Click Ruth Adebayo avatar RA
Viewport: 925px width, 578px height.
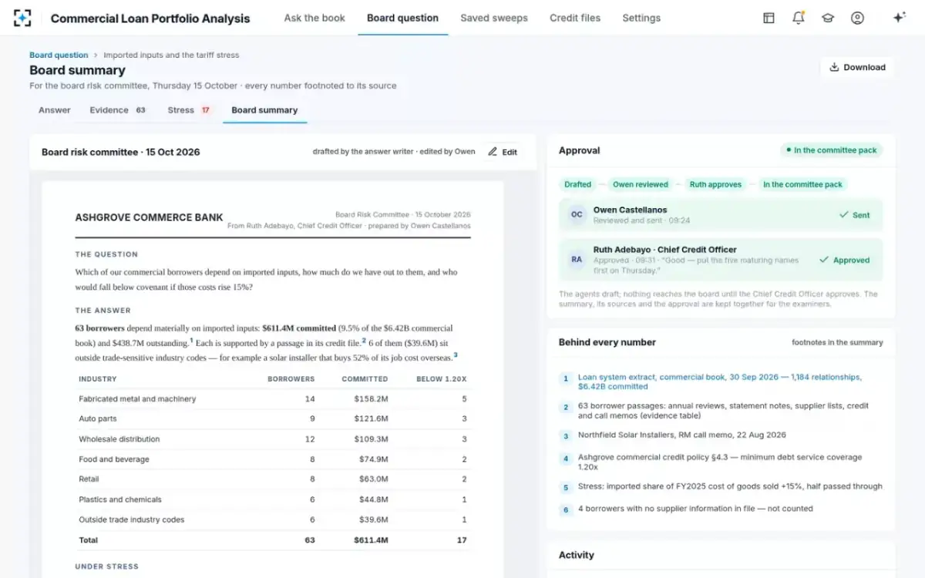(577, 260)
